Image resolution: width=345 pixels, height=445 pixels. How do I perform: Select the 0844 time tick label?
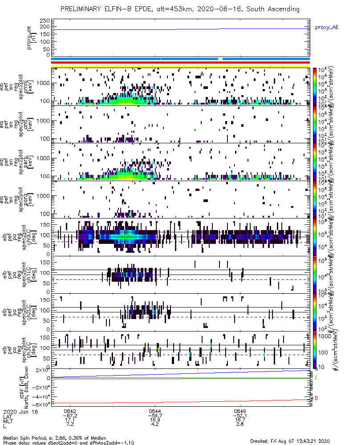pos(155,411)
